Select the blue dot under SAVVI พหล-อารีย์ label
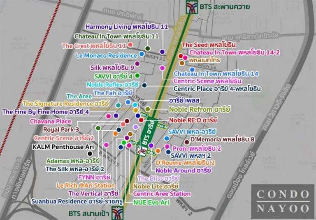Screen dimensions: 316x220 click(x=167, y=138)
